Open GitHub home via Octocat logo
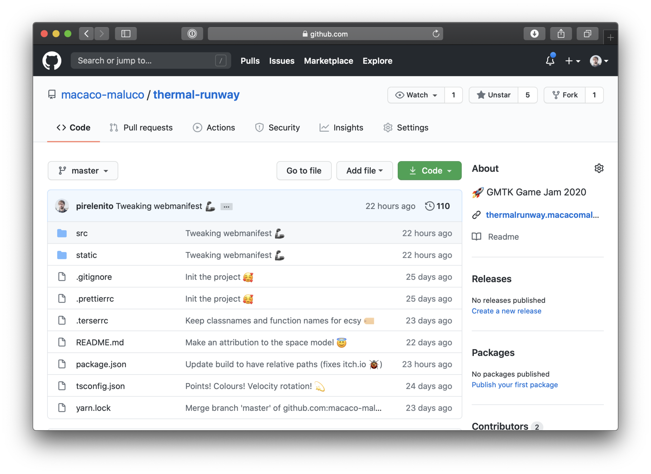651x474 pixels. tap(52, 61)
